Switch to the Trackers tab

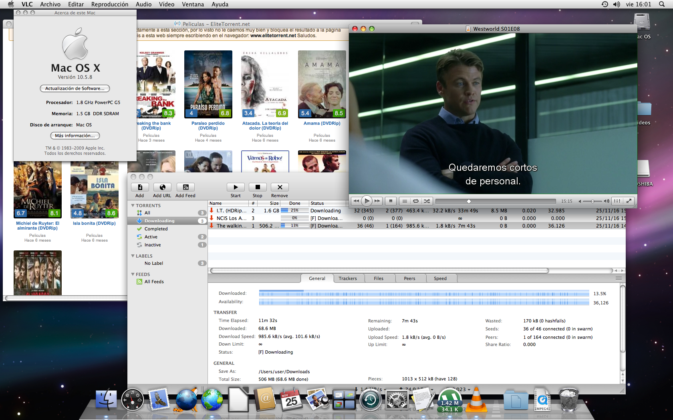coord(348,278)
